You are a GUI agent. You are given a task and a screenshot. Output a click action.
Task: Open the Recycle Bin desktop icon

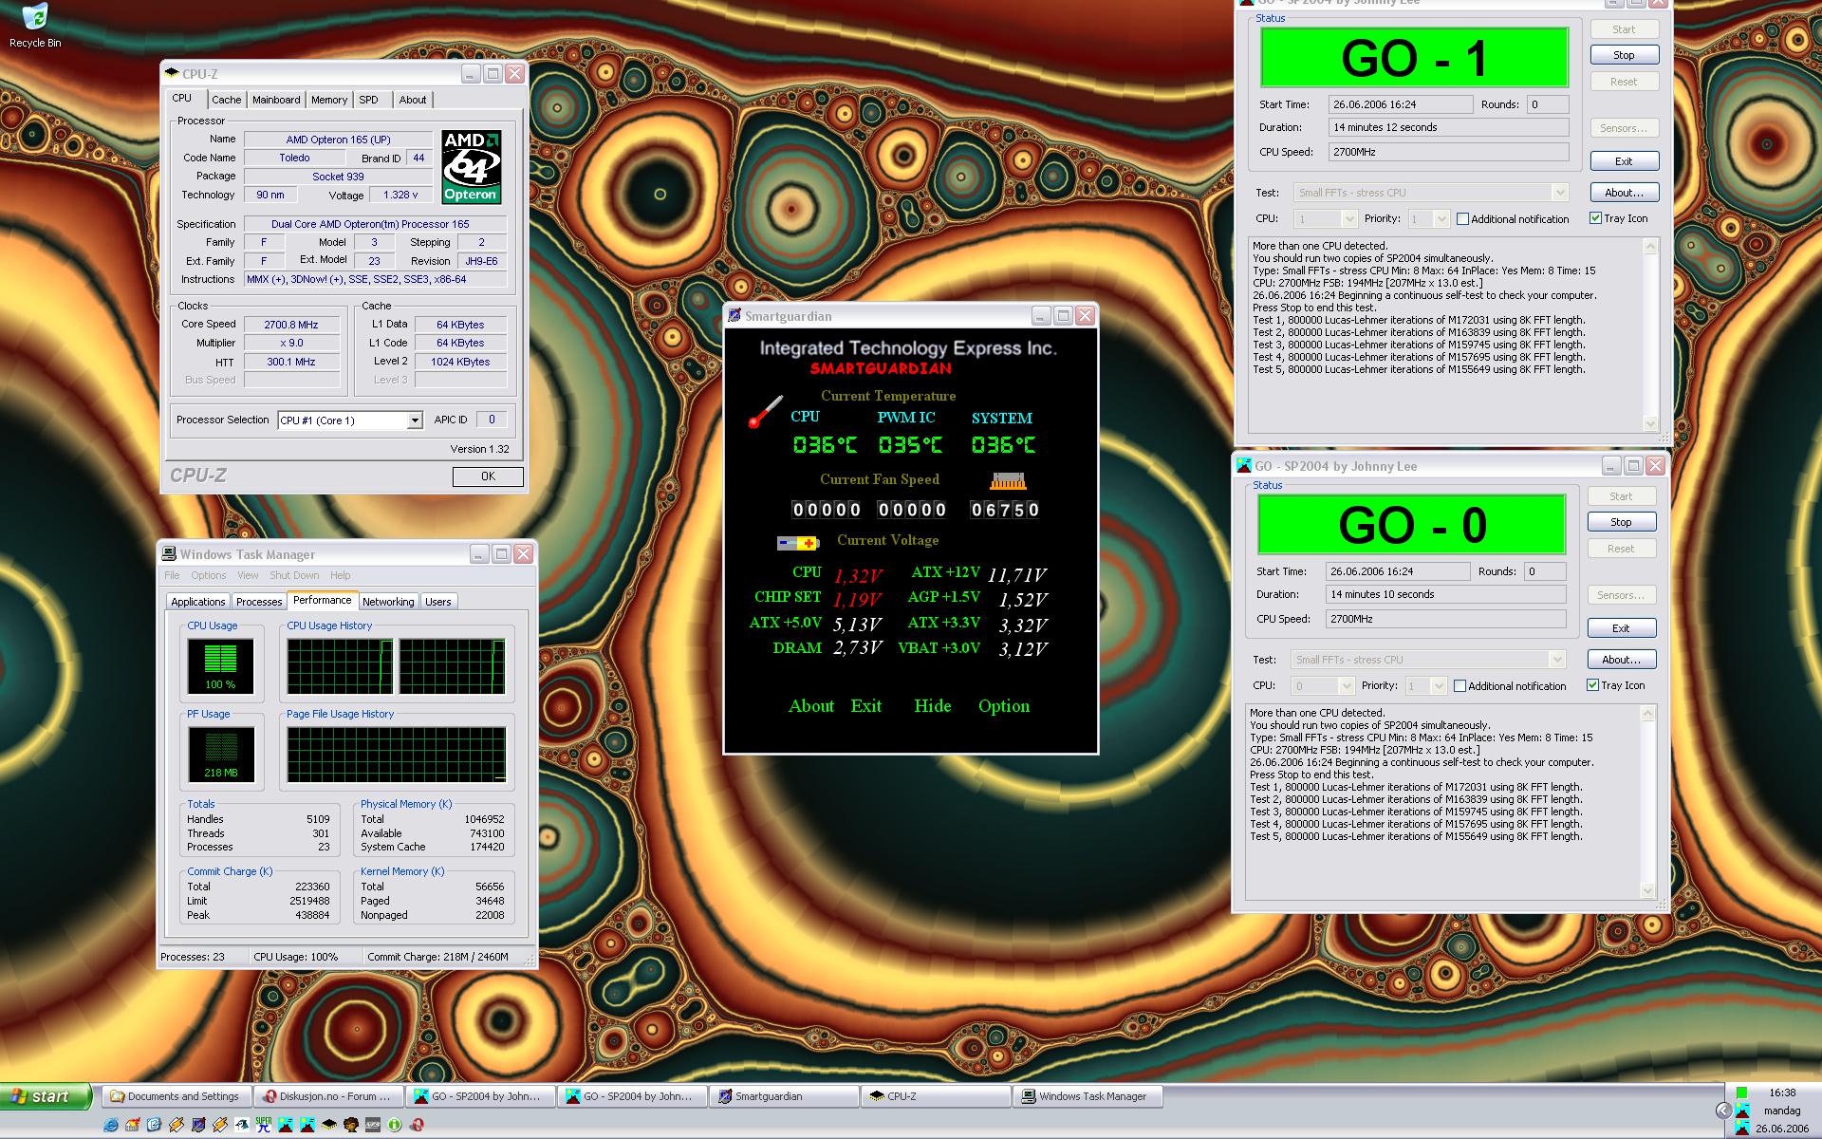pos(35,26)
